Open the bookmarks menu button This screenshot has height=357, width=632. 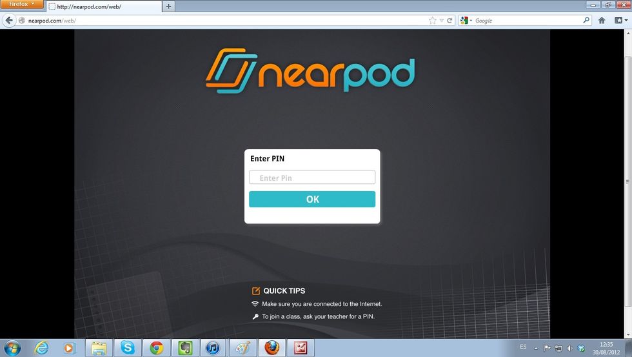click(620, 20)
